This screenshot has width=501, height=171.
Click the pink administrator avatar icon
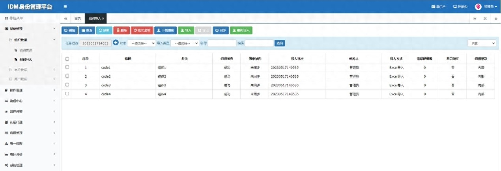tap(478, 7)
